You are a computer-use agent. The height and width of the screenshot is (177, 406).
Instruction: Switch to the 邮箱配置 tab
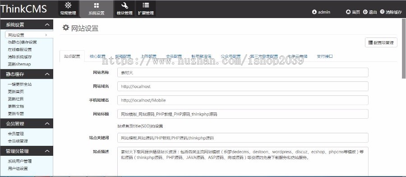[x=123, y=56]
